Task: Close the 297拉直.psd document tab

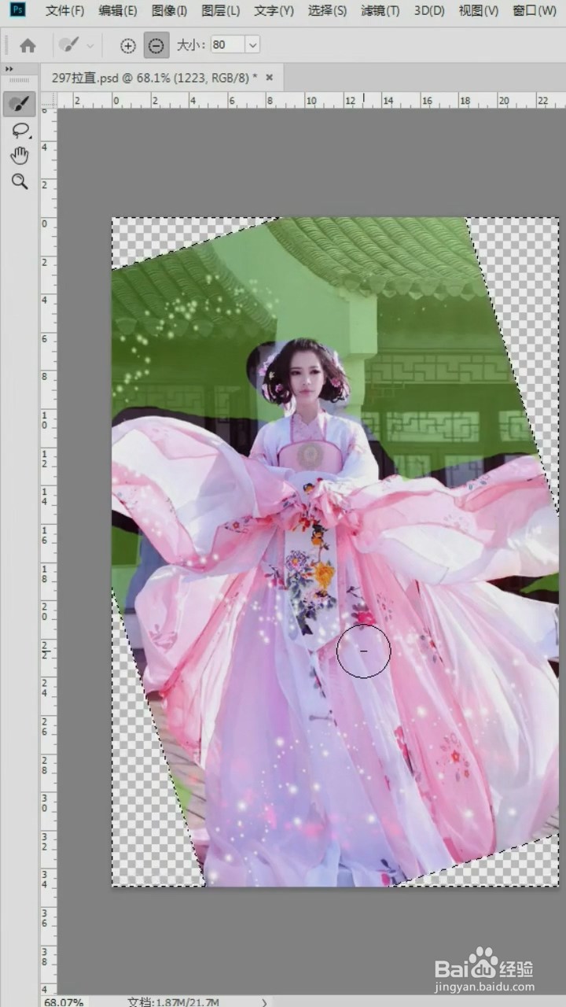Action: (x=270, y=77)
